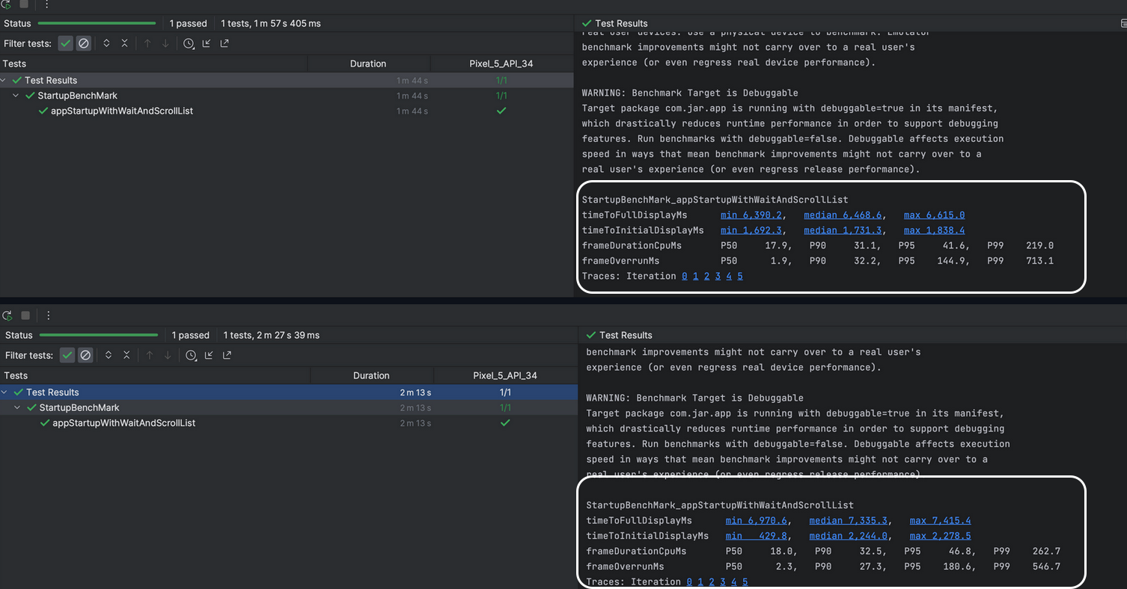Open timeToInitialDisplayMs median 1,731.3 link
Screen dimensions: 1127x589
click(843, 230)
